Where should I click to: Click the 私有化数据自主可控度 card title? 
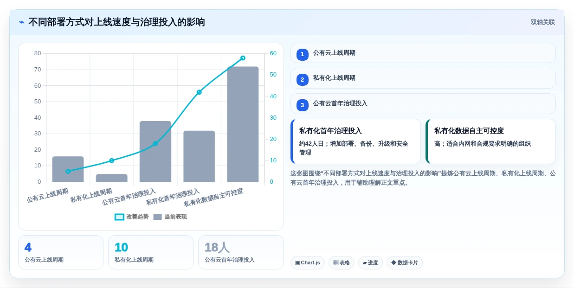point(469,131)
